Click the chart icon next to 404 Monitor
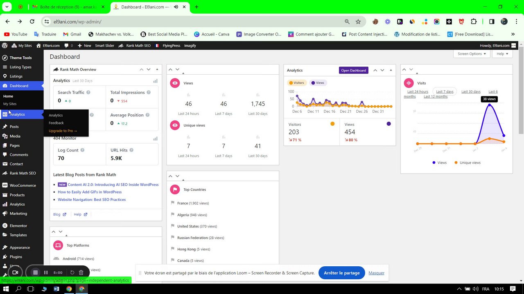 tap(155, 138)
